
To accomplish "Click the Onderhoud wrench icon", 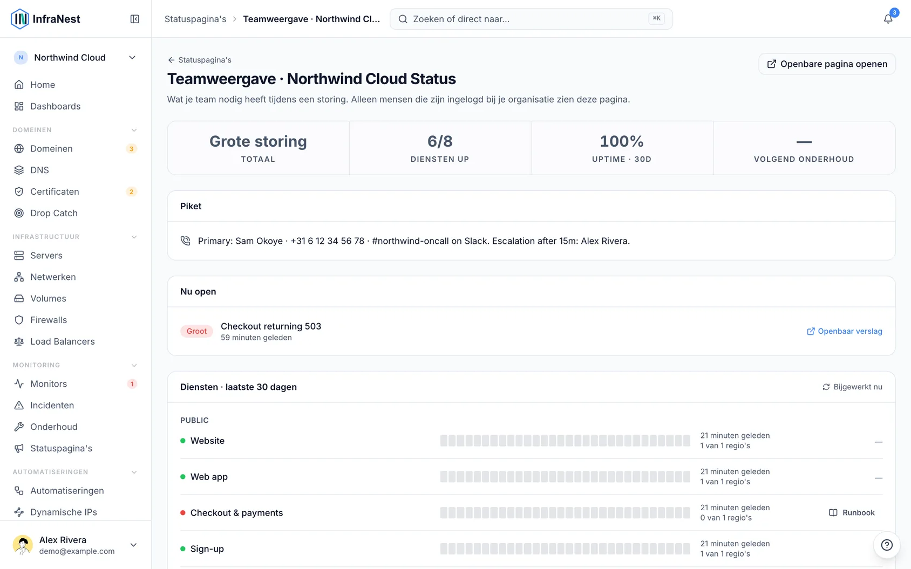I will [19, 427].
